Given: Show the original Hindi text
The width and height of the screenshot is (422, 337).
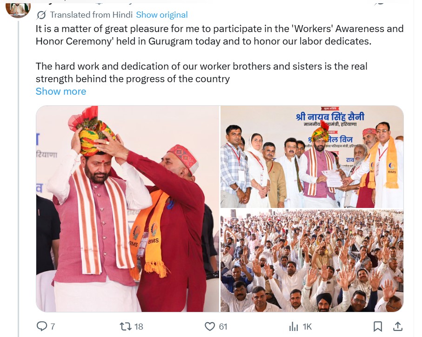Looking at the screenshot, I should point(162,15).
